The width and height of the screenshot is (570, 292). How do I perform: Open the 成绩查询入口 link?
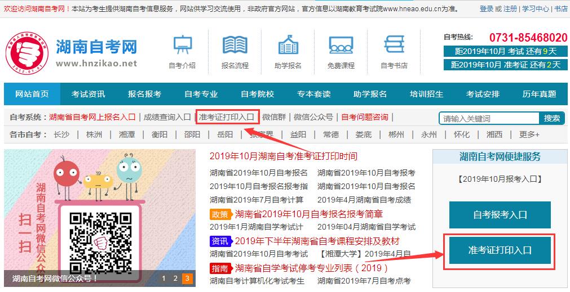coord(167,117)
